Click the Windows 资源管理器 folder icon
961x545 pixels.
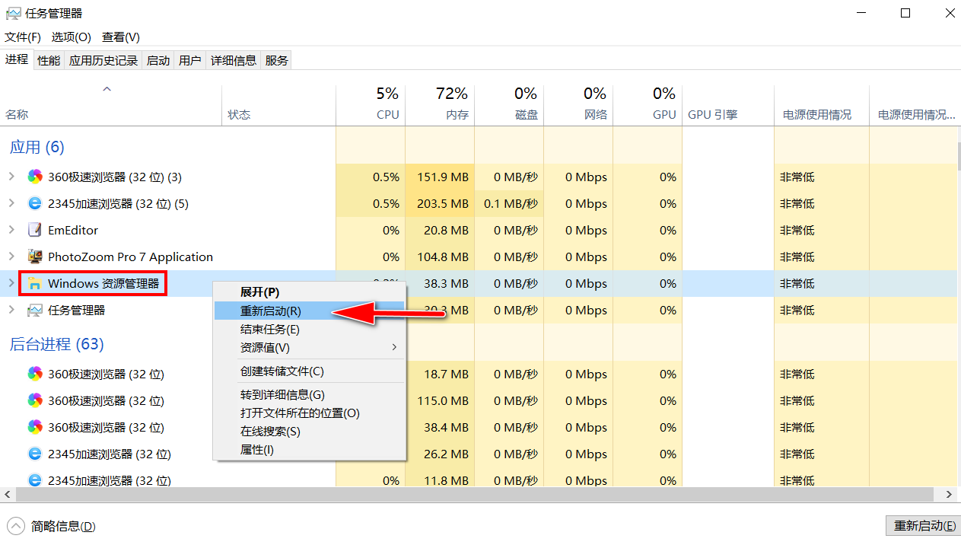point(35,283)
